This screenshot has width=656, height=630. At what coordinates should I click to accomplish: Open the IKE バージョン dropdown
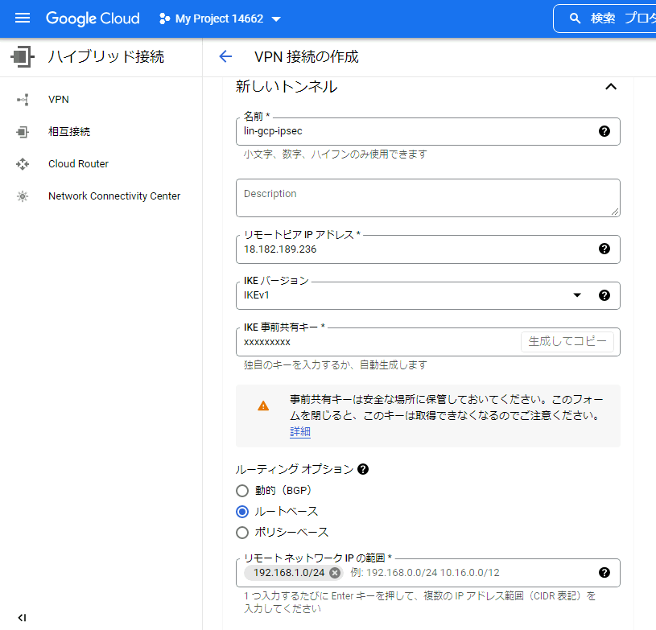(x=577, y=295)
